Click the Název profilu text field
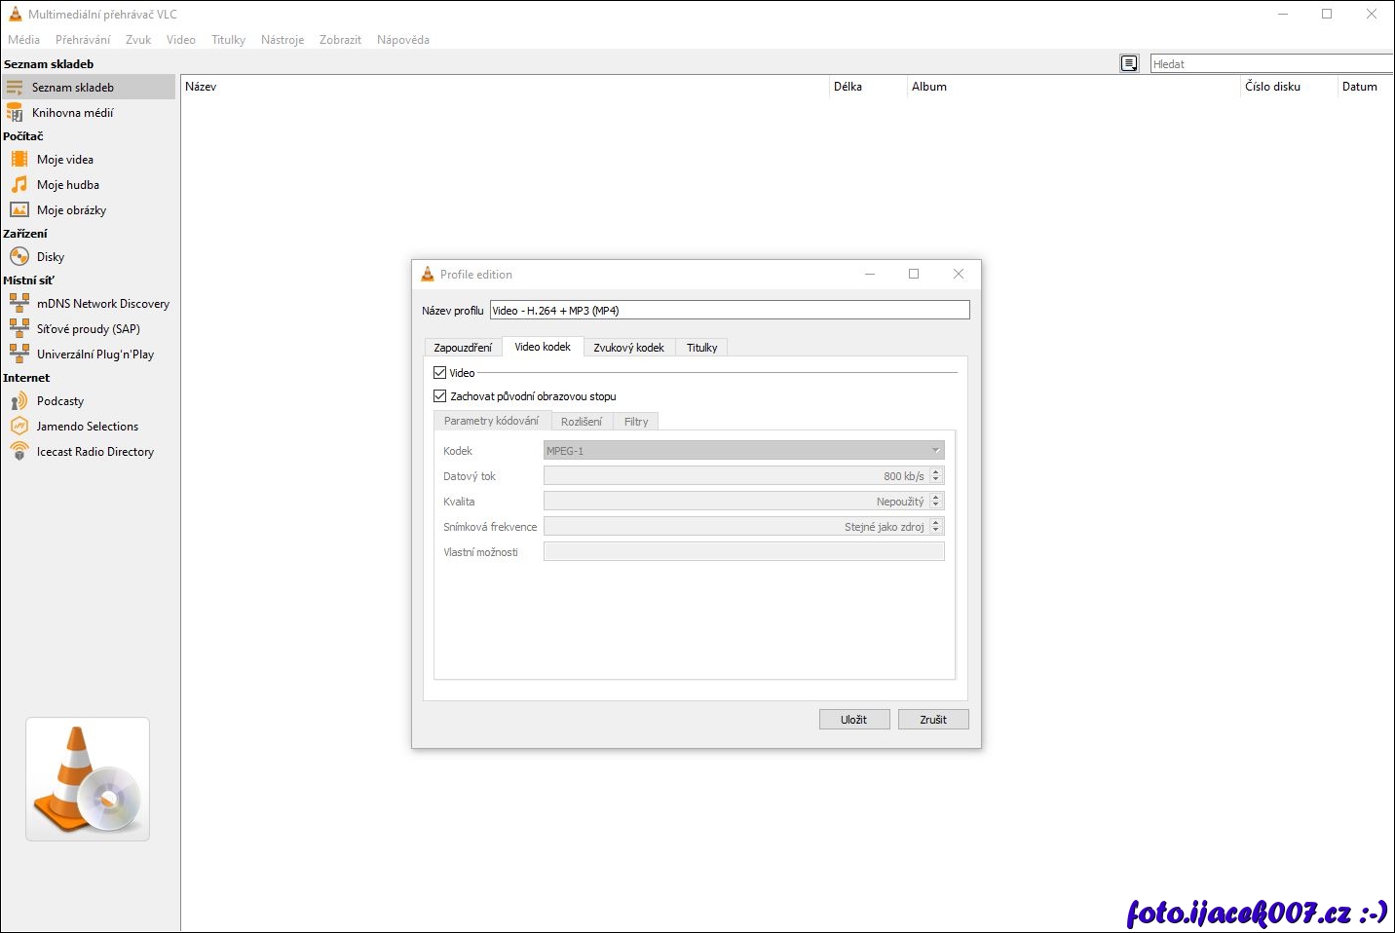Viewport: 1395px width, 933px height. 729,311
